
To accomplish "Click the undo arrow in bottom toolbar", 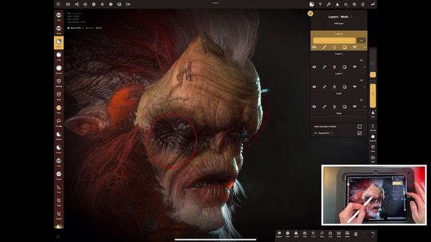I will [372, 234].
